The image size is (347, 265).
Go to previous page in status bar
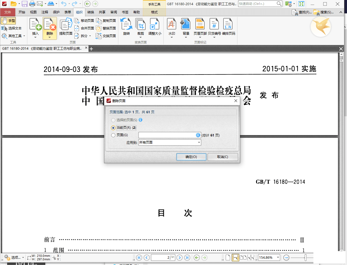pos(147,257)
